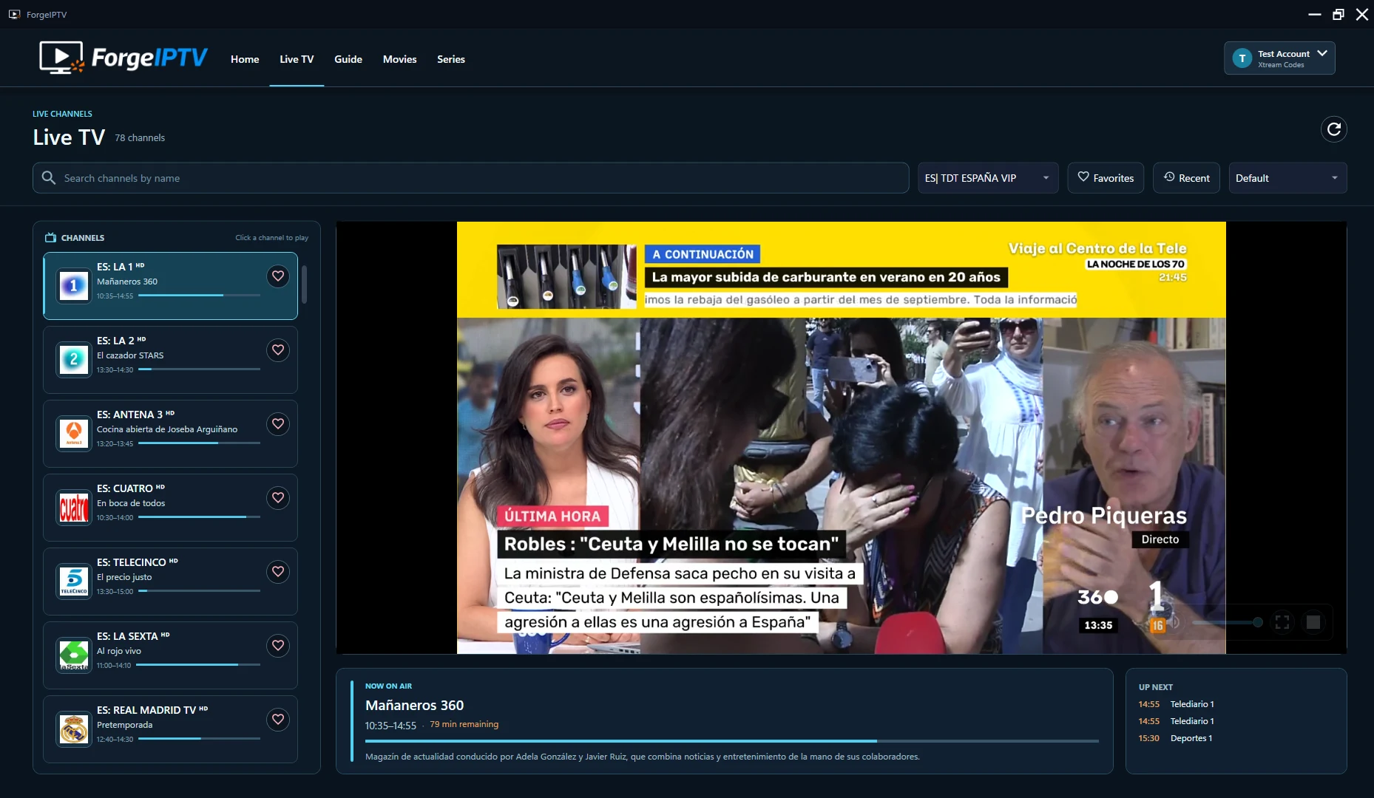Stop the video playback
1374x798 pixels.
[1313, 622]
